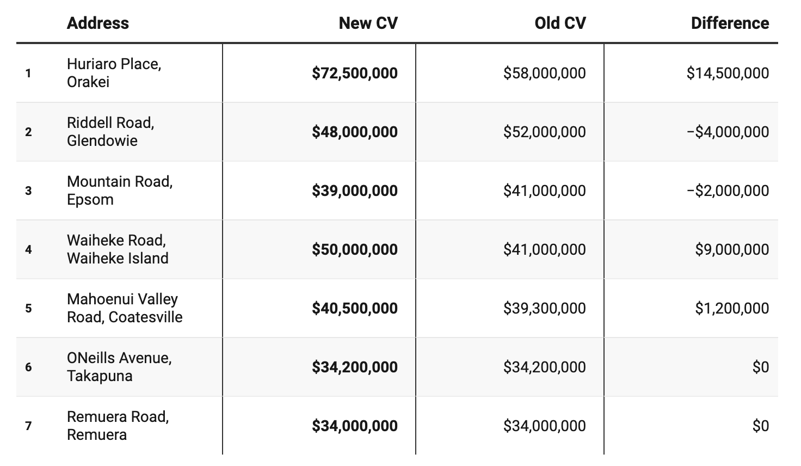
Task: Select the −$4,000,000 difference cell
Action: click(728, 132)
